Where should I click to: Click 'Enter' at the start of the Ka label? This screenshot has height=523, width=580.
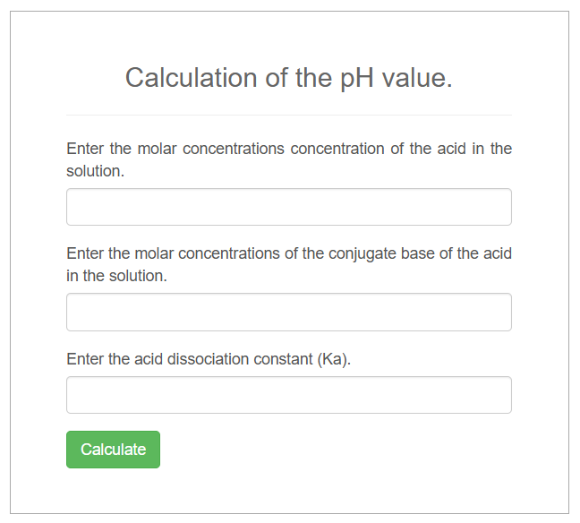click(x=85, y=359)
